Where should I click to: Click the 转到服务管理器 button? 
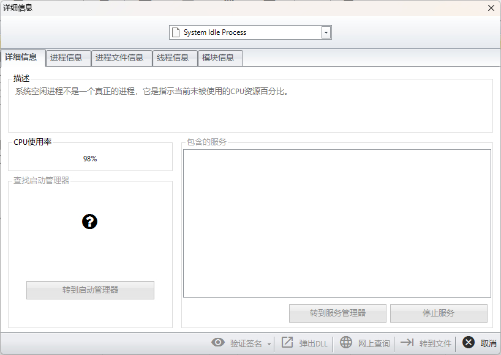click(337, 313)
